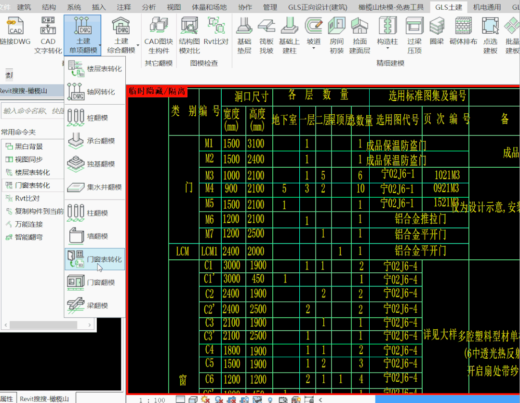The width and height of the screenshot is (520, 403).
Task: Switch to the 结构 ribbon tab
Action: 49,7
